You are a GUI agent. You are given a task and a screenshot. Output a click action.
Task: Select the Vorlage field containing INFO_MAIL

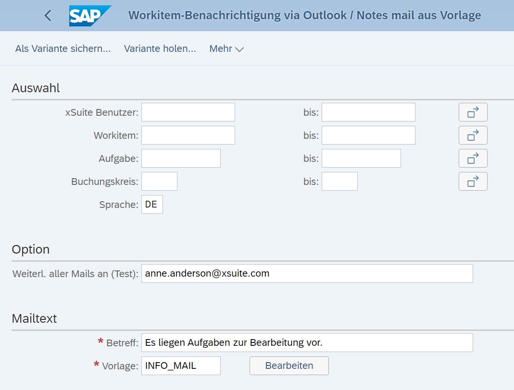click(181, 366)
